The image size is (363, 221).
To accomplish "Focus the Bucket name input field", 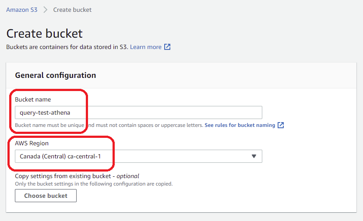I will pyautogui.click(x=138, y=112).
